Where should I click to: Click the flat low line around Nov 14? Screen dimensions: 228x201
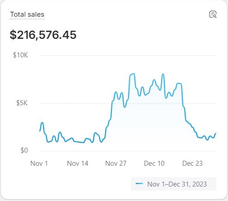click(x=79, y=142)
